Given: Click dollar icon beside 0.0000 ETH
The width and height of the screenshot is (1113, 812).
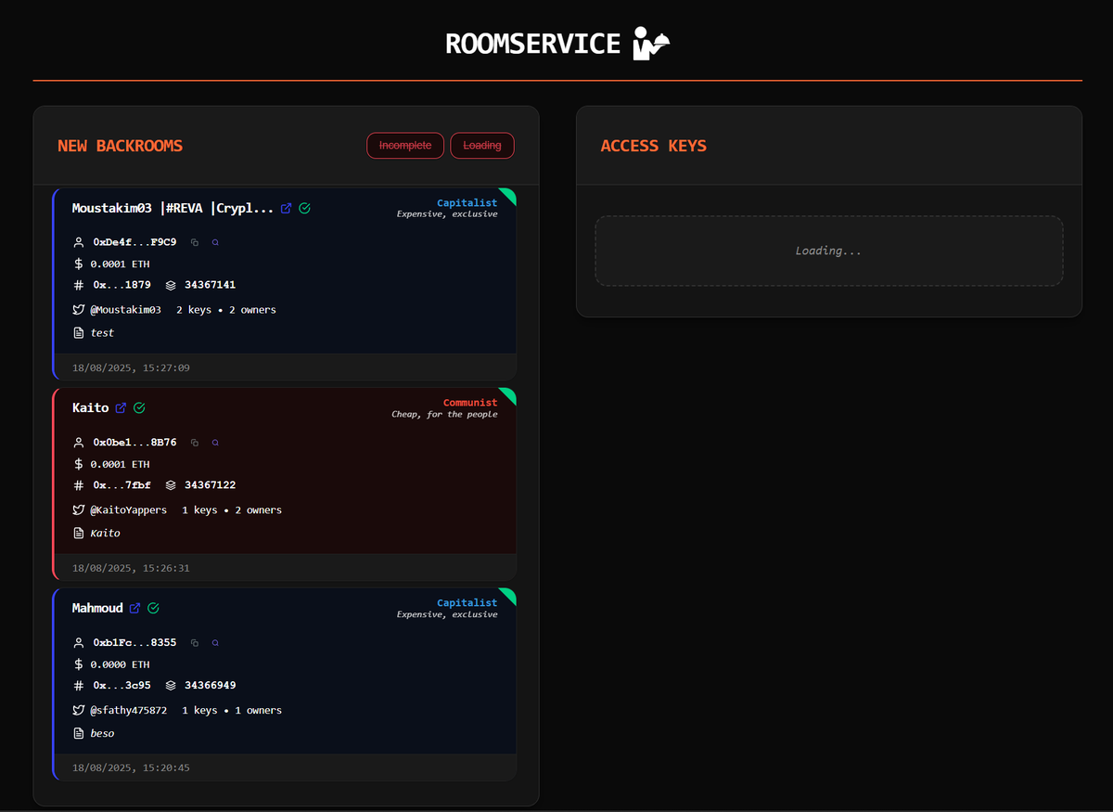Looking at the screenshot, I should click(79, 664).
